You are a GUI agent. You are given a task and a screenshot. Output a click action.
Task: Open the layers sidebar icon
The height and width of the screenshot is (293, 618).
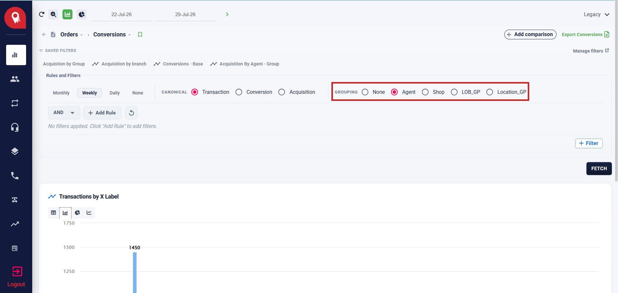(x=15, y=151)
